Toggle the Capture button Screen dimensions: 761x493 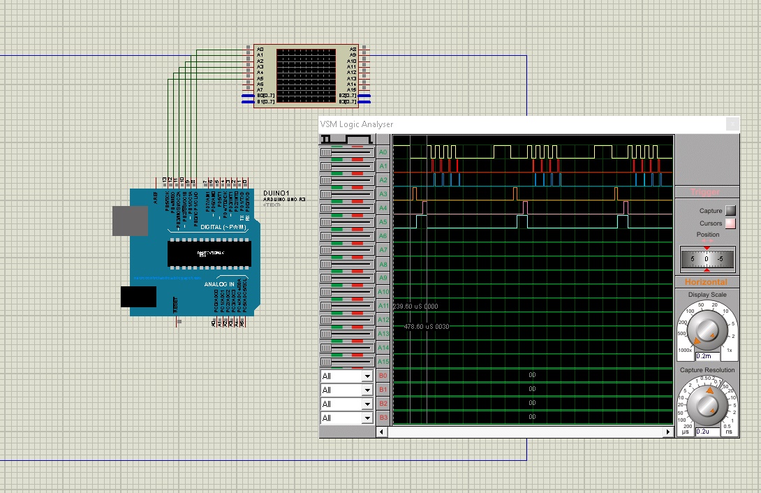(730, 210)
